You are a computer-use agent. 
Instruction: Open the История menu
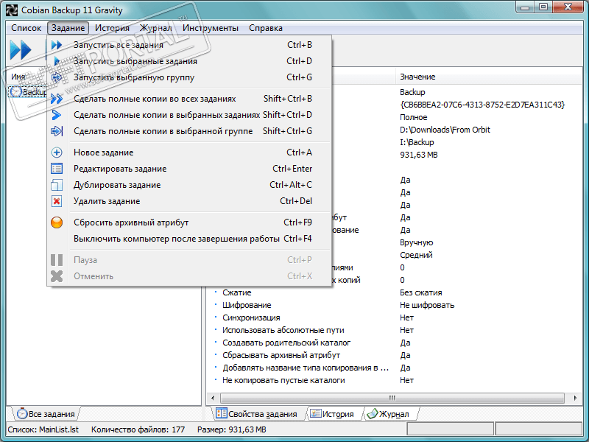point(112,28)
